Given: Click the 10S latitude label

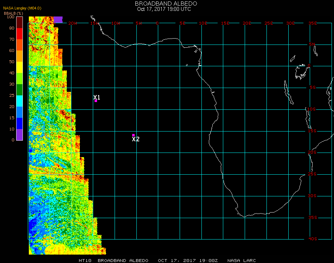Looking at the screenshot, I should (311, 109).
